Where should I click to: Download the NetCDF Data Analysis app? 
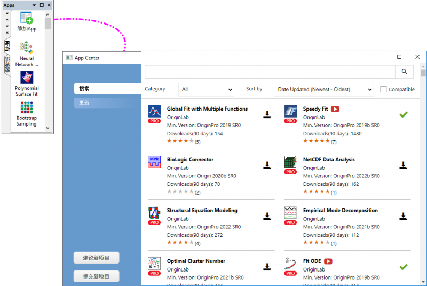pos(404,165)
